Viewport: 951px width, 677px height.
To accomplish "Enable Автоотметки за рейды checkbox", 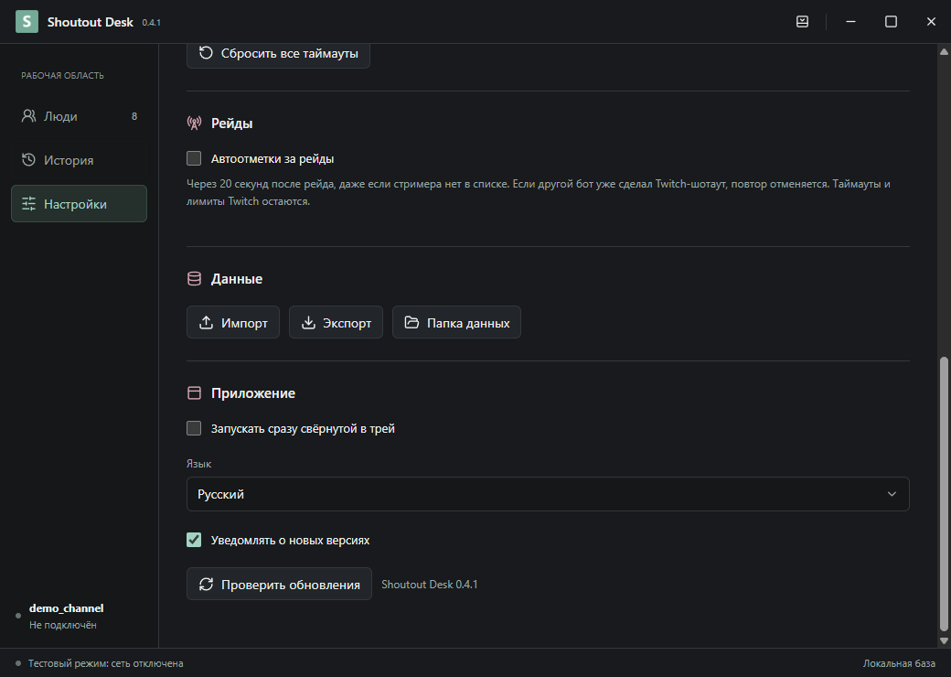I will [x=194, y=158].
